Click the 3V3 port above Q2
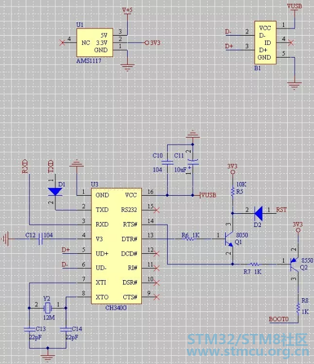 tap(298, 227)
